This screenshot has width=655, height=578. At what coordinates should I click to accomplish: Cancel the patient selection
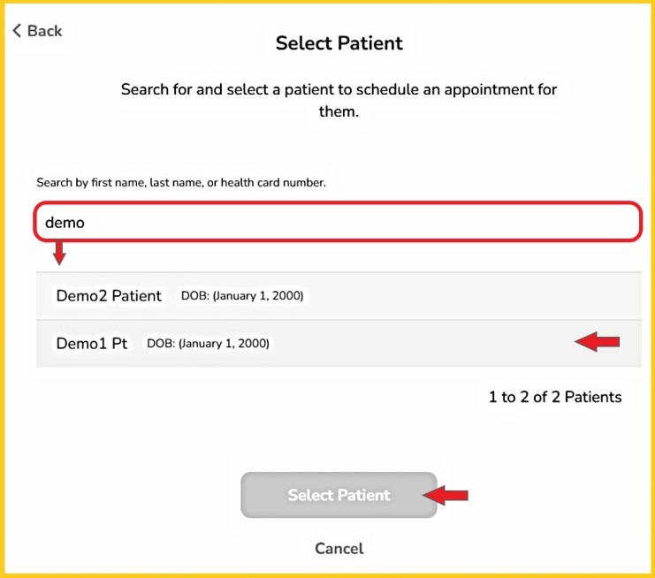pos(339,549)
